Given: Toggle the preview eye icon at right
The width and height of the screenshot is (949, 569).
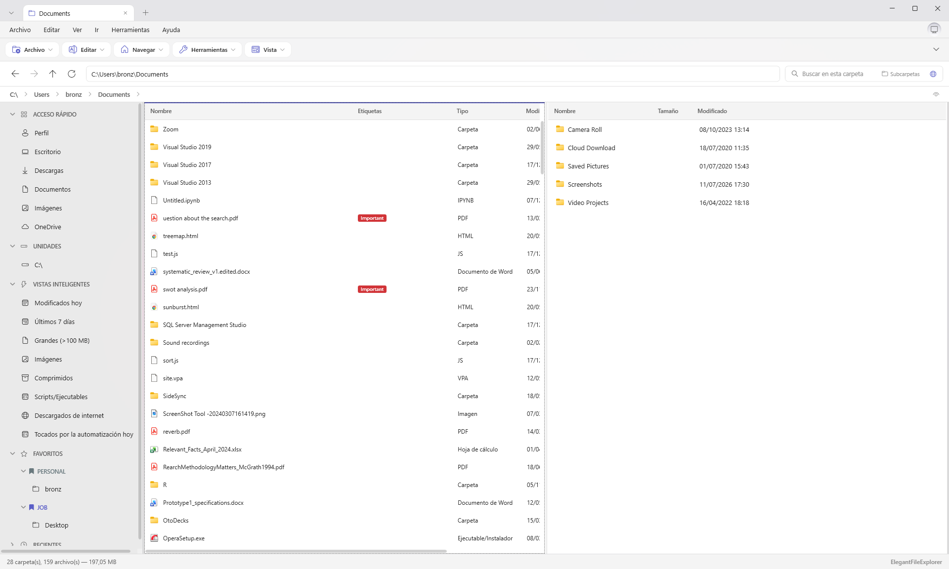Looking at the screenshot, I should point(936,94).
